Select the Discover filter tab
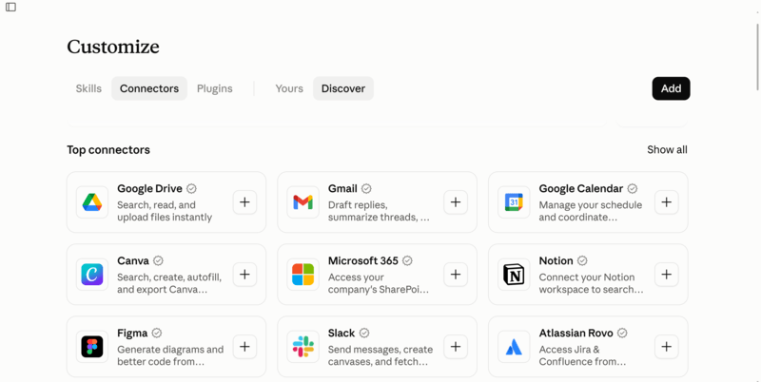Image resolution: width=761 pixels, height=382 pixels. tap(343, 88)
